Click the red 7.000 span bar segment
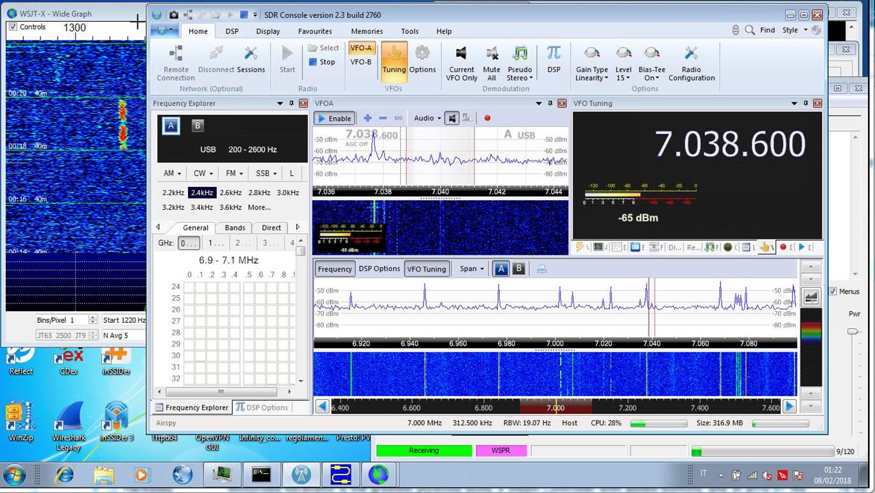The width and height of the screenshot is (875, 493). [556, 406]
